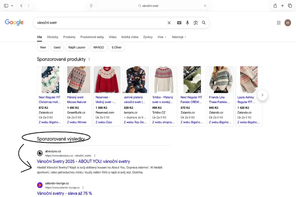
Task: Open the Jemně pletený vánoční svetr link
Action: point(135,100)
